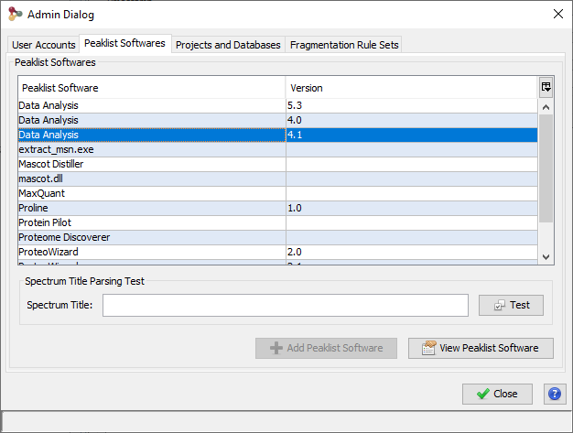Select the ProteoWizard 2.0 row

[277, 252]
